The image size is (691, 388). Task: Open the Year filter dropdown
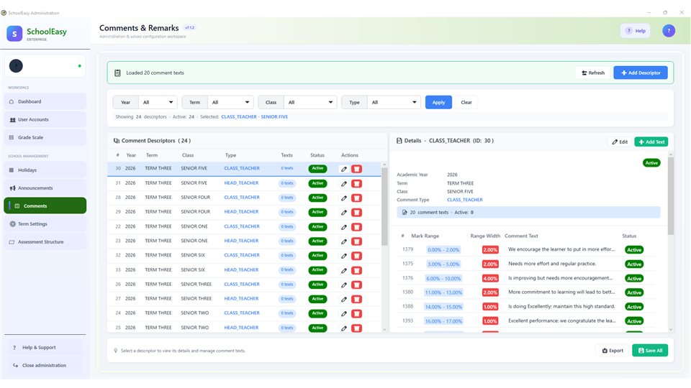pyautogui.click(x=158, y=102)
